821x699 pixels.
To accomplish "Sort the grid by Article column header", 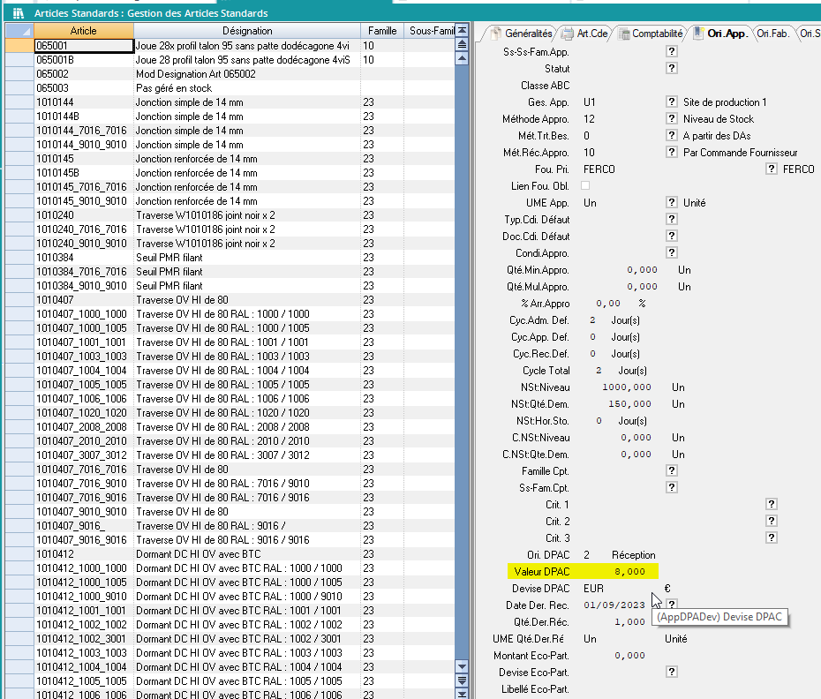I will coord(83,31).
